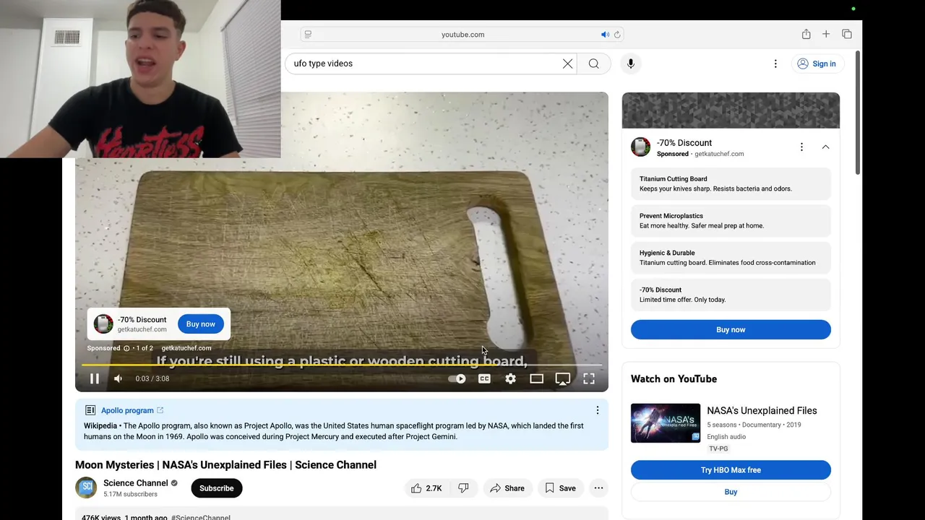Like the video with 2.7K thumbs up

pos(426,488)
